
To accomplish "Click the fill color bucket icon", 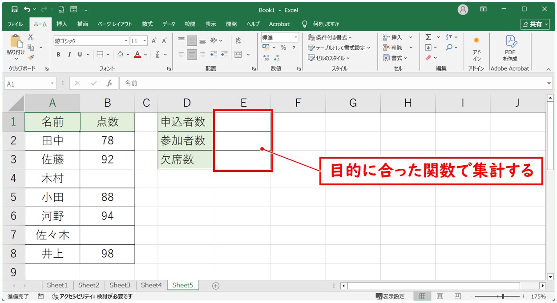I will point(121,54).
